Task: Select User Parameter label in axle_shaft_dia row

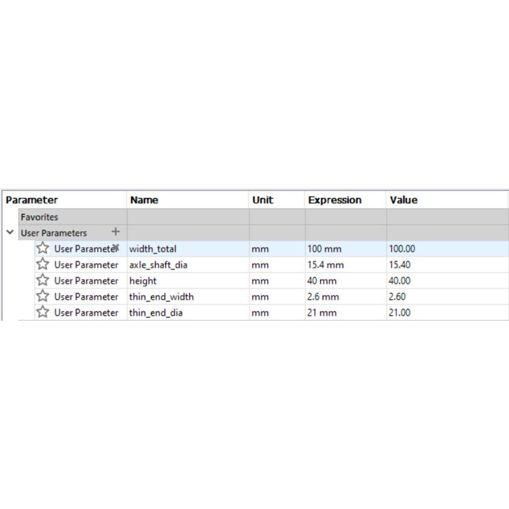Action: tap(86, 265)
